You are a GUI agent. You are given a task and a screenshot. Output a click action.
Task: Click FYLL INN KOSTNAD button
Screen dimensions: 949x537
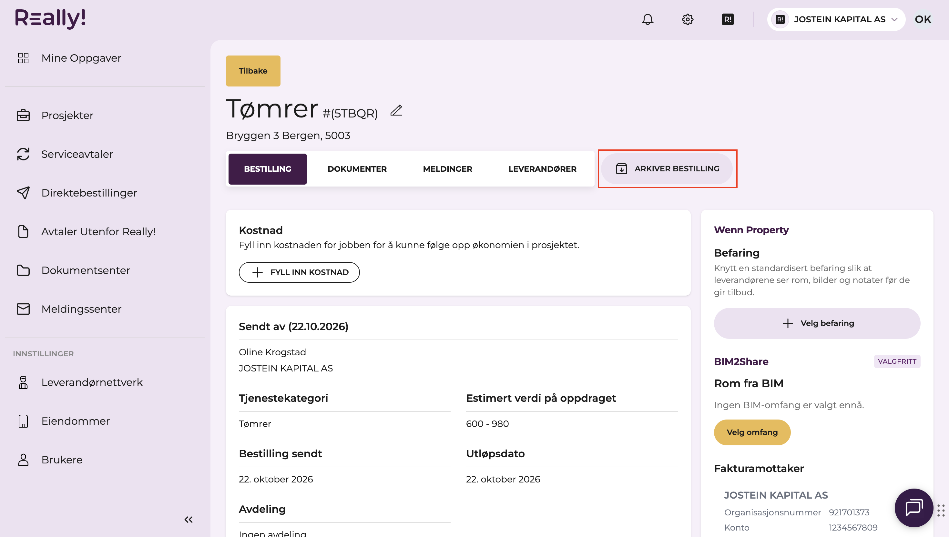[299, 272]
